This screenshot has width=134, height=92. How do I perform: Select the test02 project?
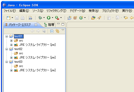[x=18, y=49]
